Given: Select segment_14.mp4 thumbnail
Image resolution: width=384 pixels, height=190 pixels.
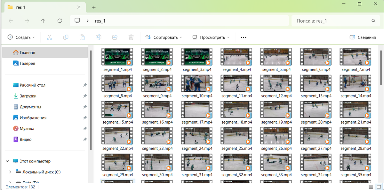Looking at the screenshot, I should [355, 84].
